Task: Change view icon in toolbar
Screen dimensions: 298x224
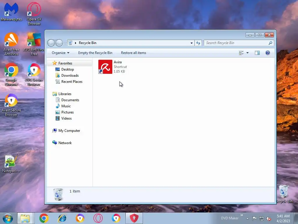Action: (x=241, y=53)
